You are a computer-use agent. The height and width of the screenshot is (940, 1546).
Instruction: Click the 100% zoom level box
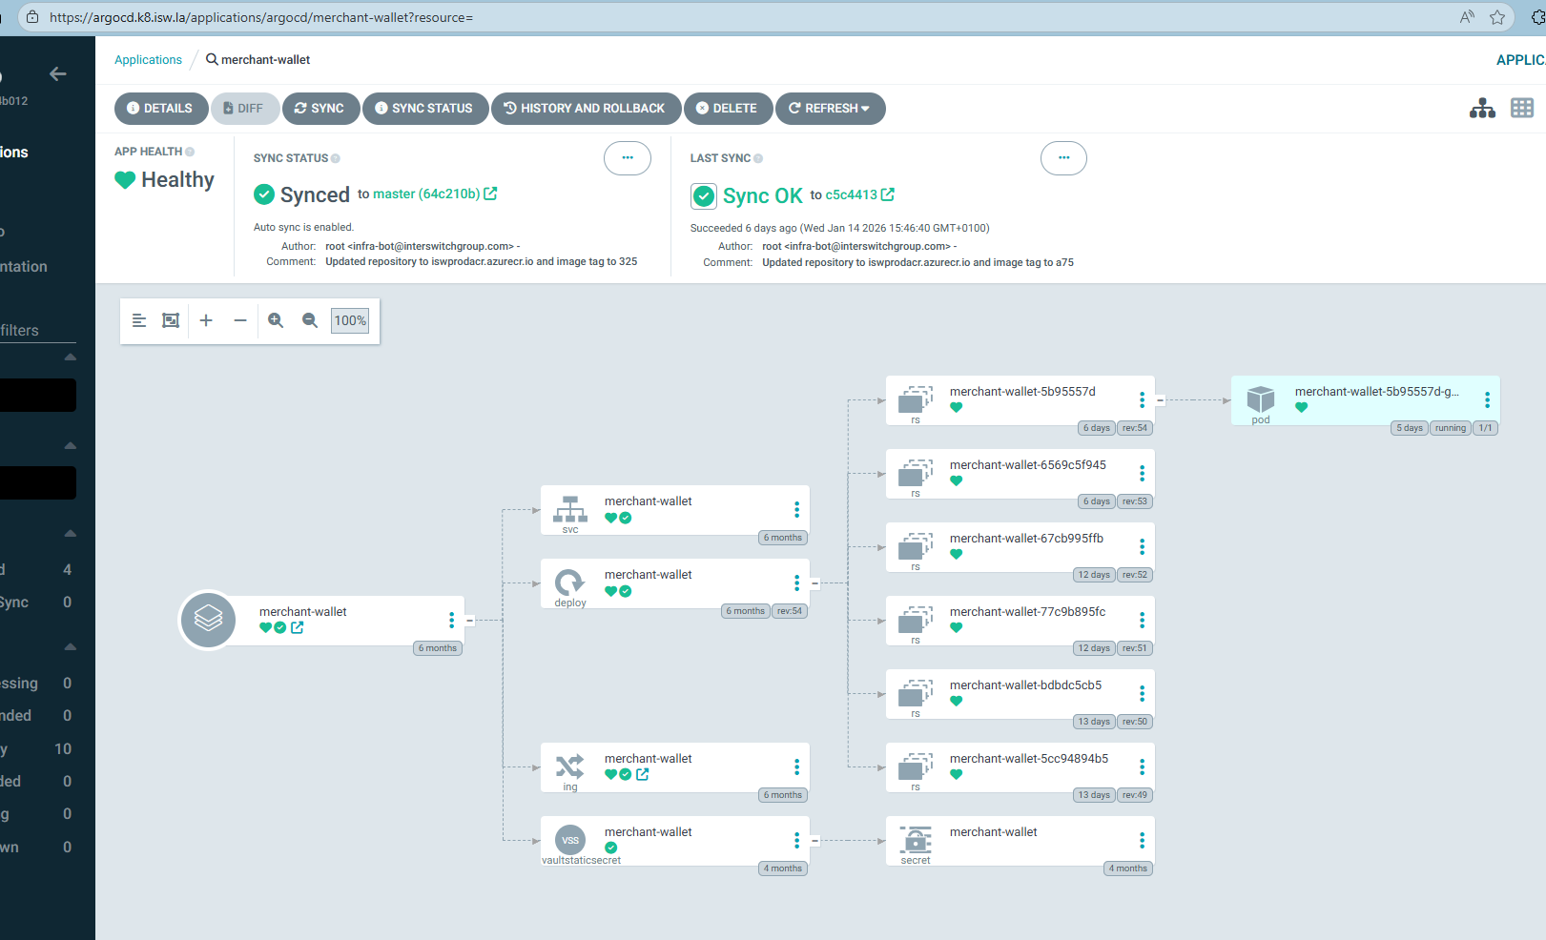coord(350,320)
